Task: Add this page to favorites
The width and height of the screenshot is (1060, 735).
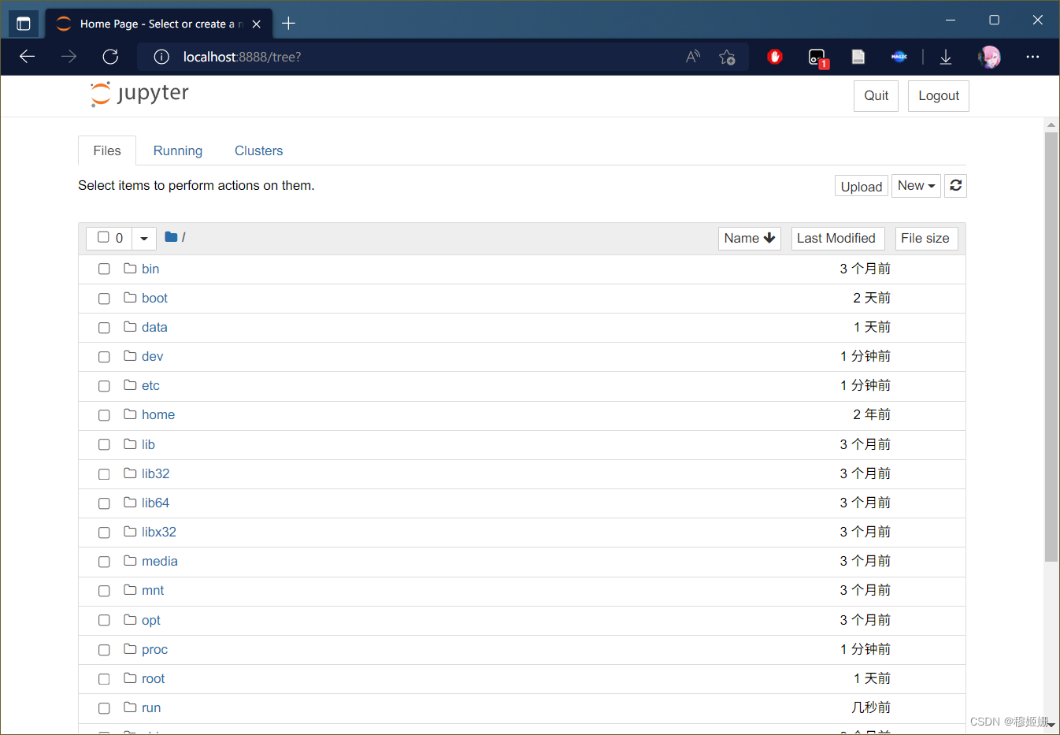Action: pyautogui.click(x=727, y=57)
